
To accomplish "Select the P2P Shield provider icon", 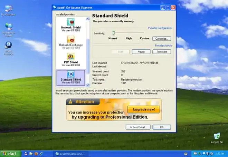I will pyautogui.click(x=70, y=56).
